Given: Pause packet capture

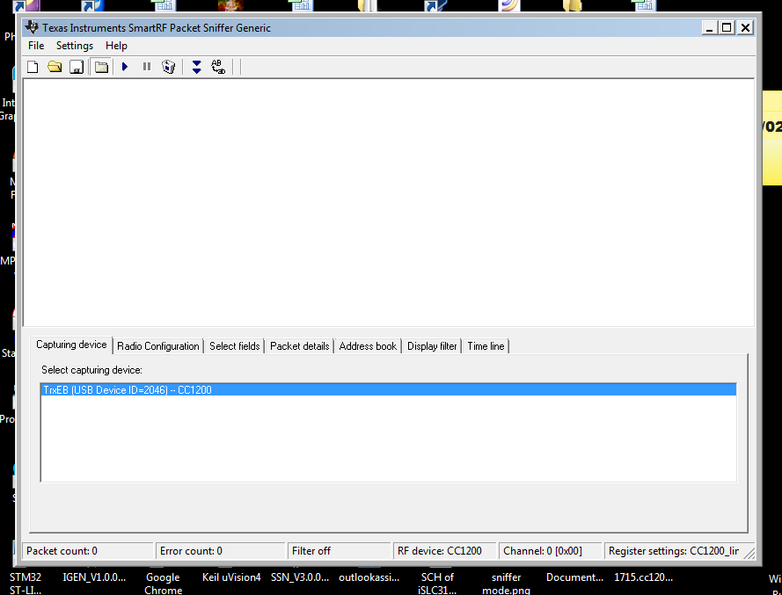Looking at the screenshot, I should 147,67.
